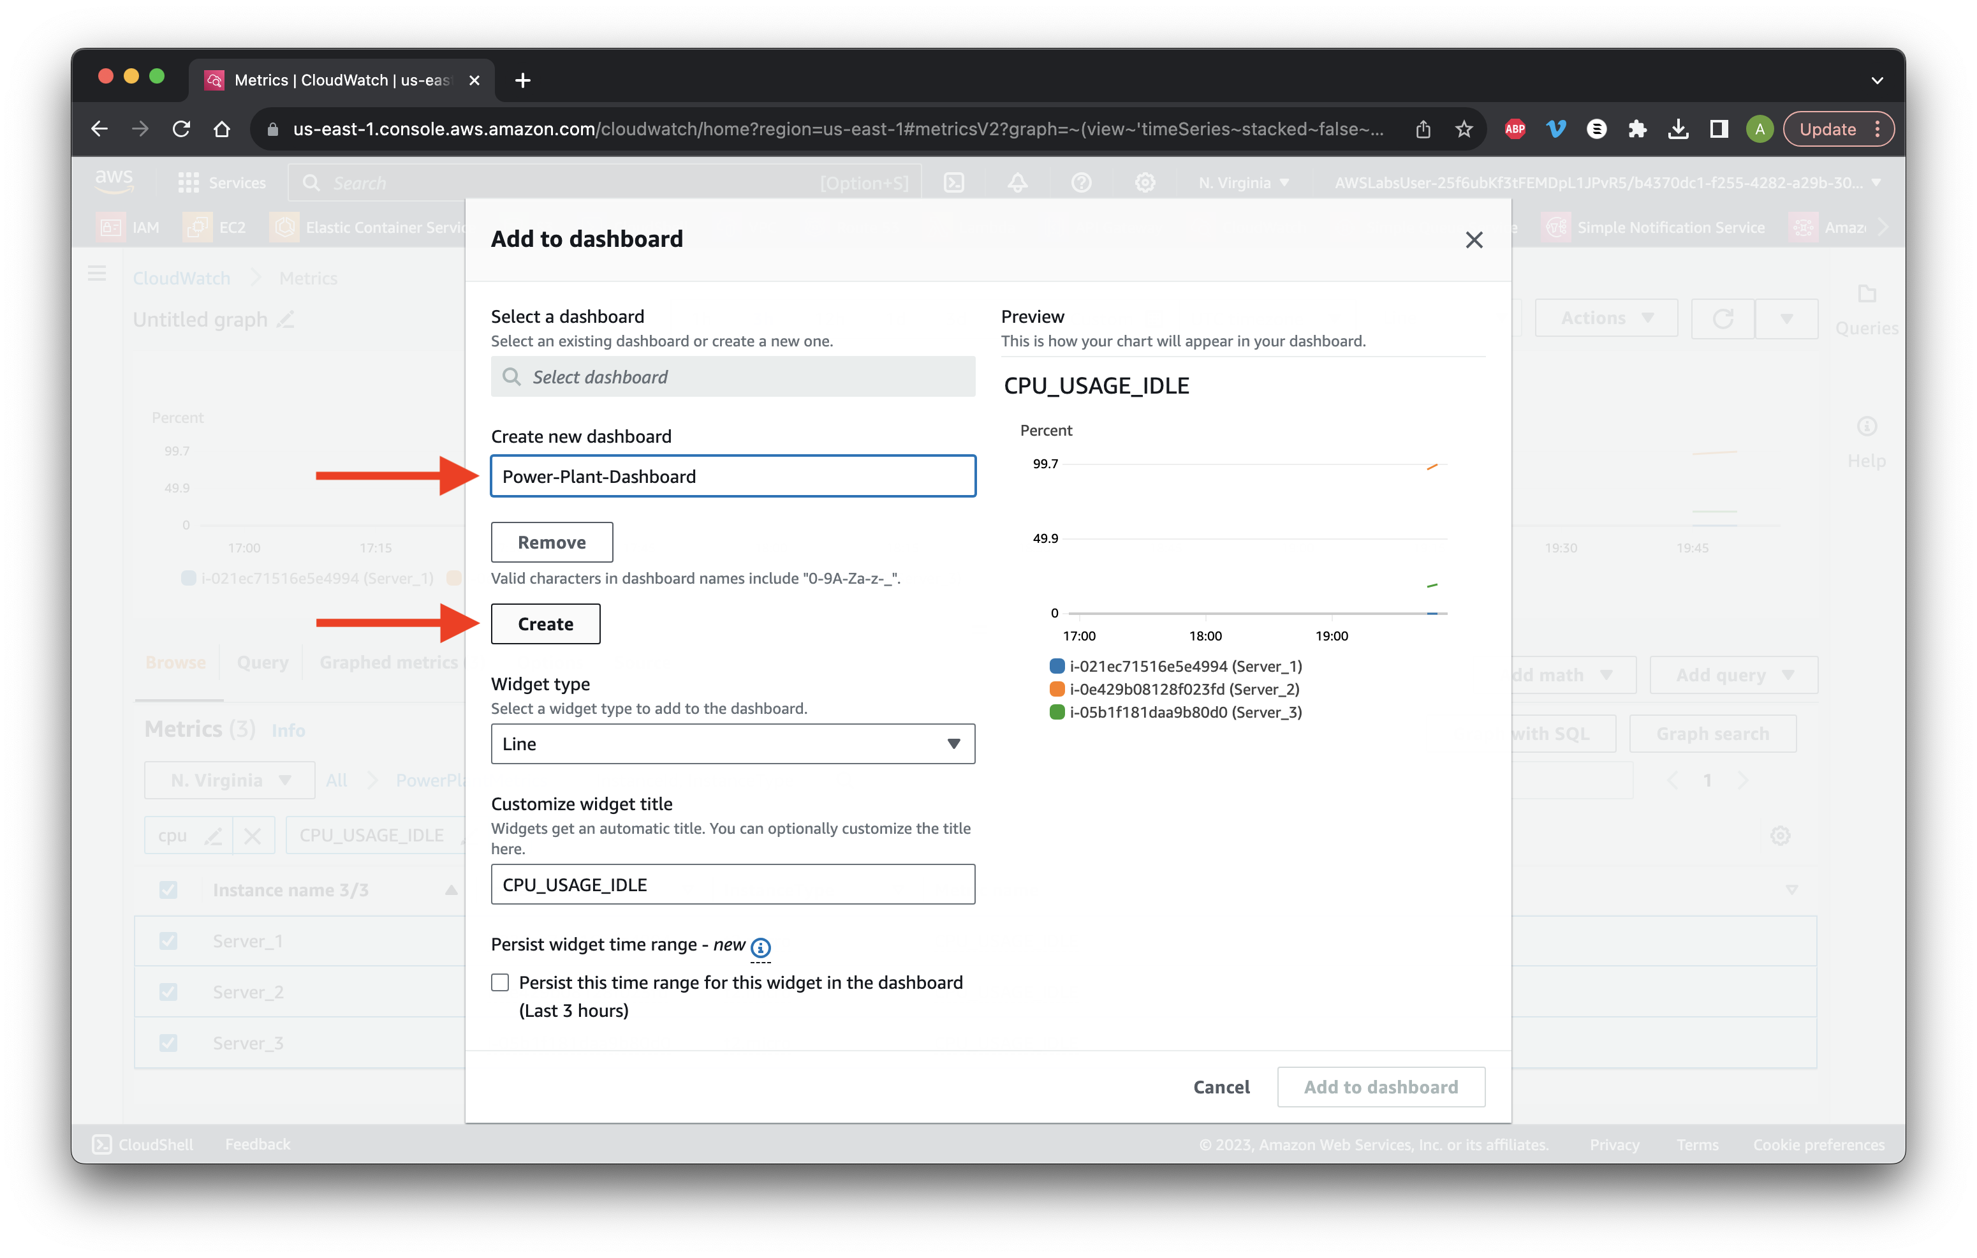
Task: Go back with the browser back arrow
Action: [x=99, y=129]
